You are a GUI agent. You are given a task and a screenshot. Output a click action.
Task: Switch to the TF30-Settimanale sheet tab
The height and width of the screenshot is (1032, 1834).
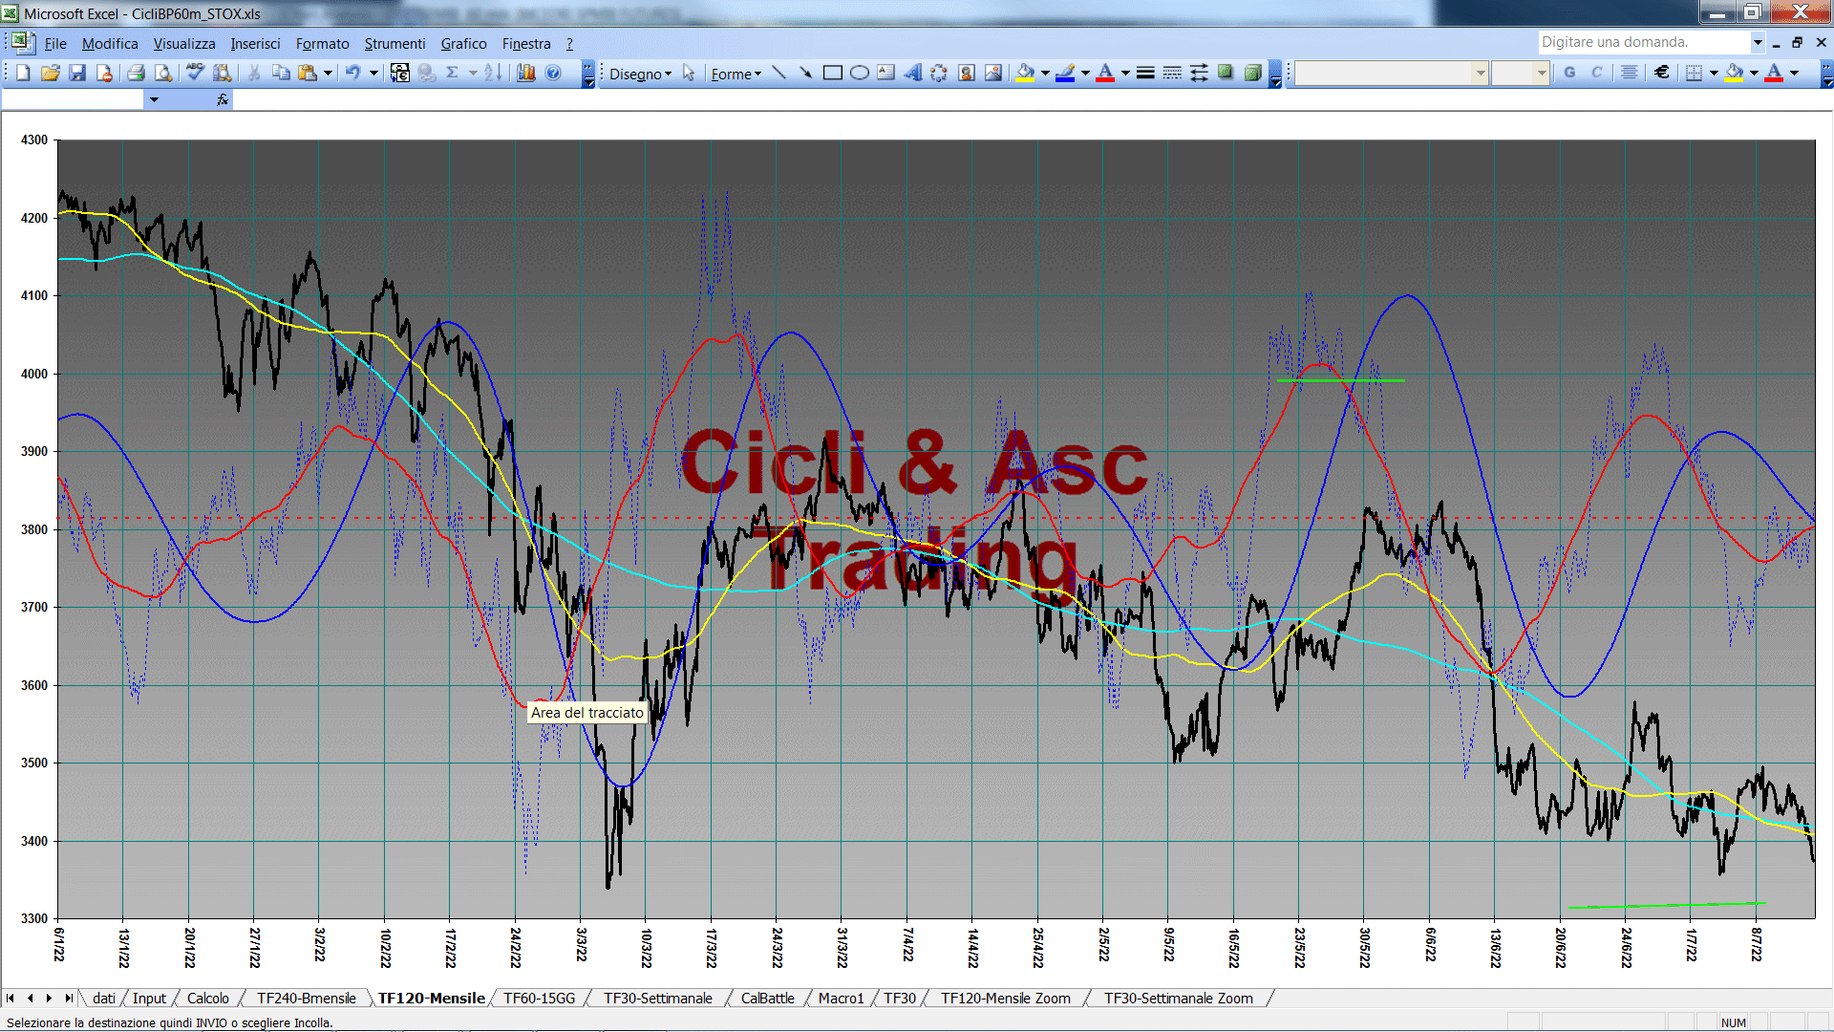pyautogui.click(x=658, y=998)
